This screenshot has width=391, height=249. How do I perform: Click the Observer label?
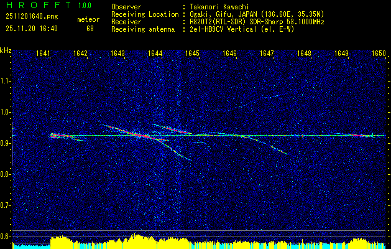coord(126,7)
